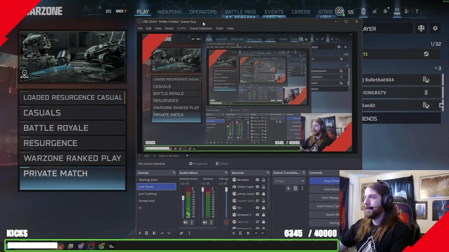
Task: Open Warzone settings gear icon
Action: pyautogui.click(x=435, y=28)
